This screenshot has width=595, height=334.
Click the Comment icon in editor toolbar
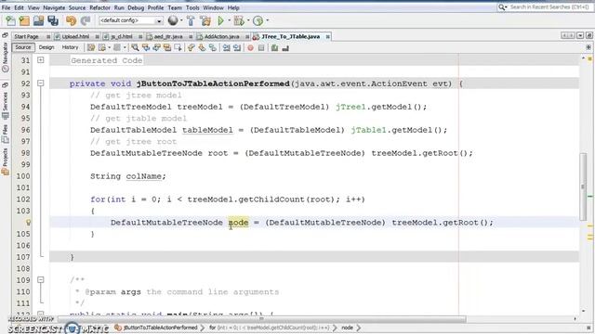tap(275, 47)
